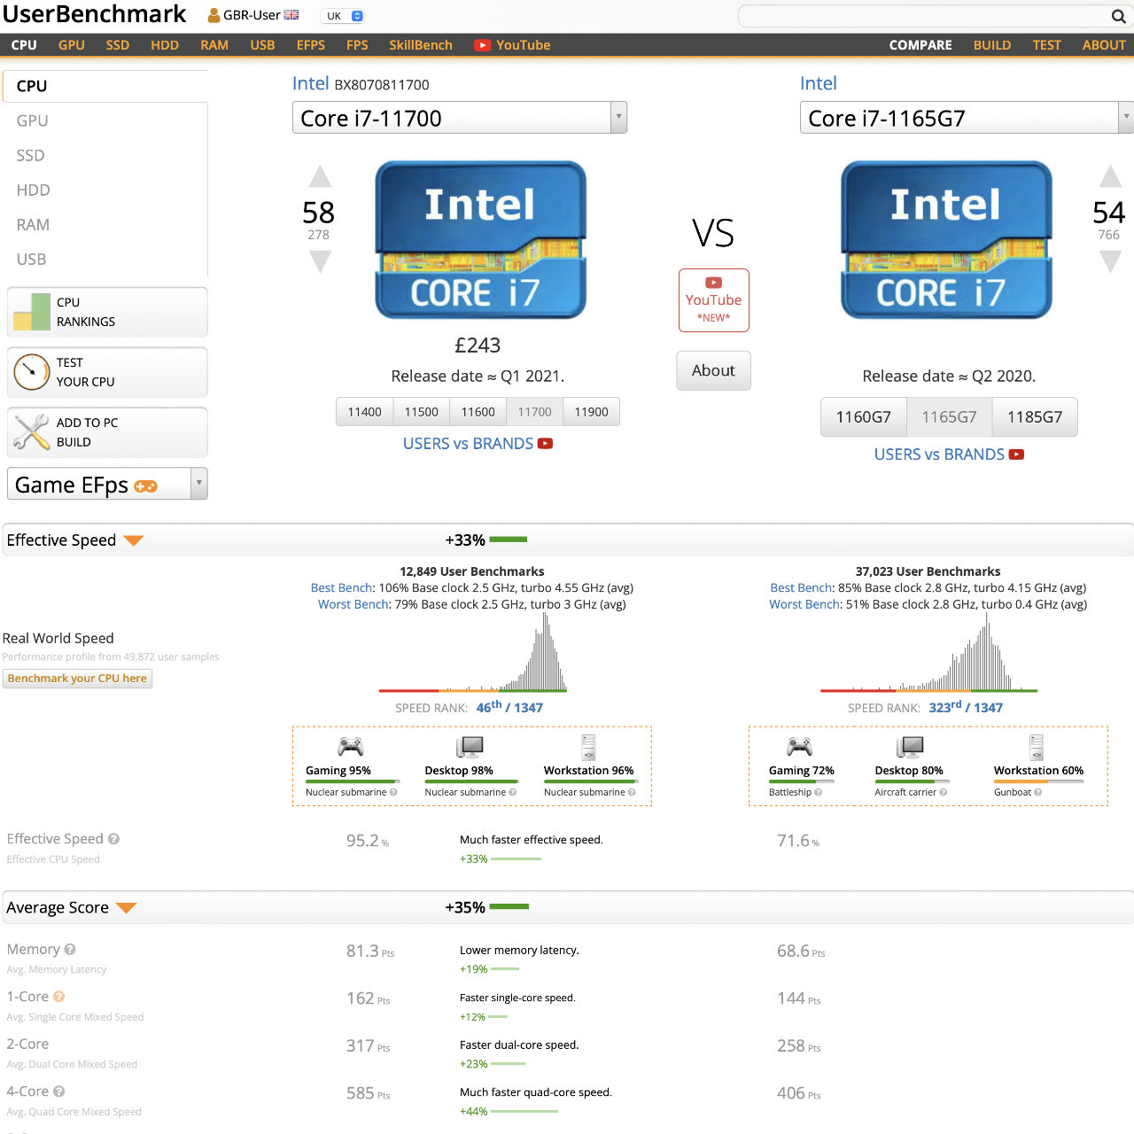
Task: Click the +44% quad-core green bar
Action: coord(524,1112)
